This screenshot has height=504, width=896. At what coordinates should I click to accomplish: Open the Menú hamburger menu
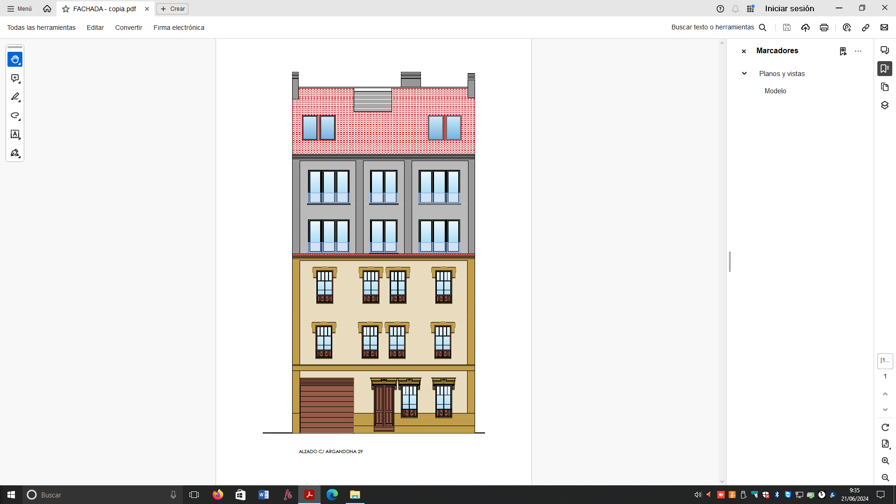20,9
